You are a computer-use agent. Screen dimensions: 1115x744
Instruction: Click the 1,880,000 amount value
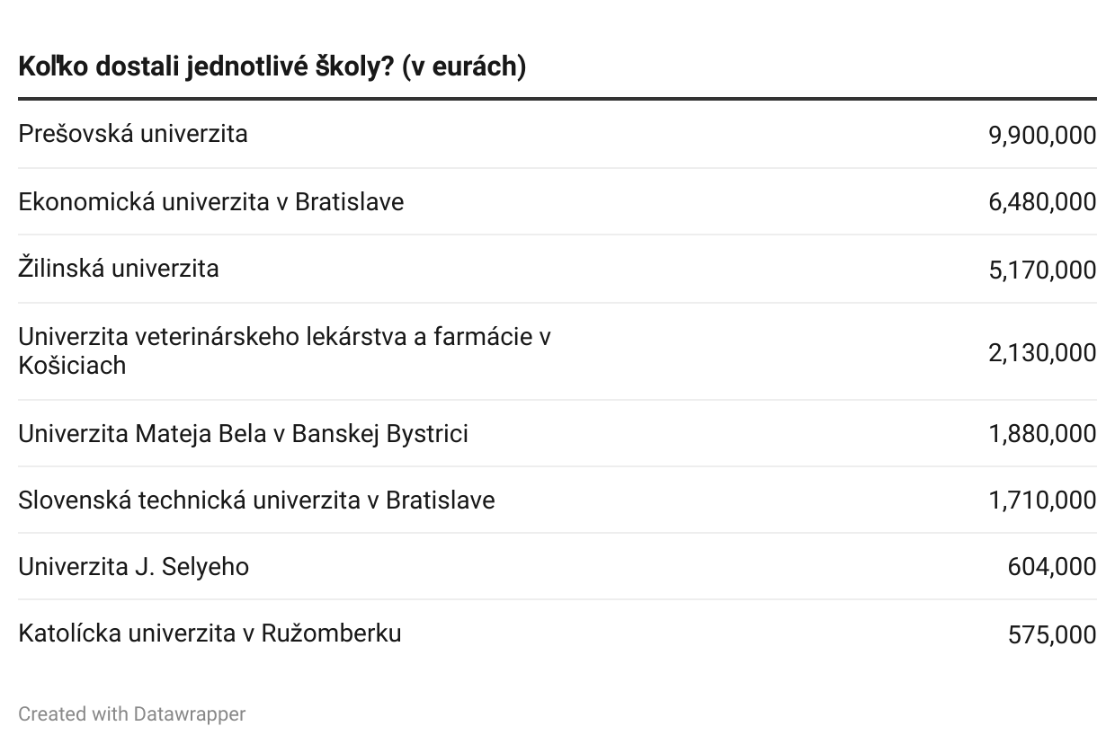click(1042, 434)
